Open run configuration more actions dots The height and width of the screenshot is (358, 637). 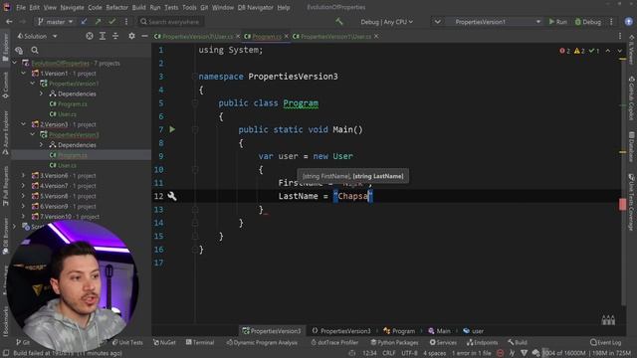pos(611,22)
